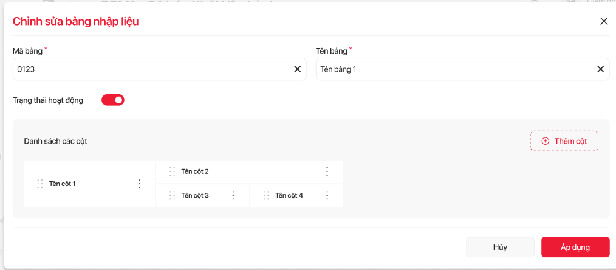The height and width of the screenshot is (270, 616).
Task: Open options menu for Tên cột 2
Action: pos(327,171)
